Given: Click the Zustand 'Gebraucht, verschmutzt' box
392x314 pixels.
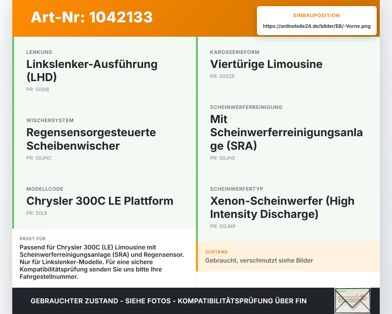Looking at the screenshot, I should (x=288, y=256).
